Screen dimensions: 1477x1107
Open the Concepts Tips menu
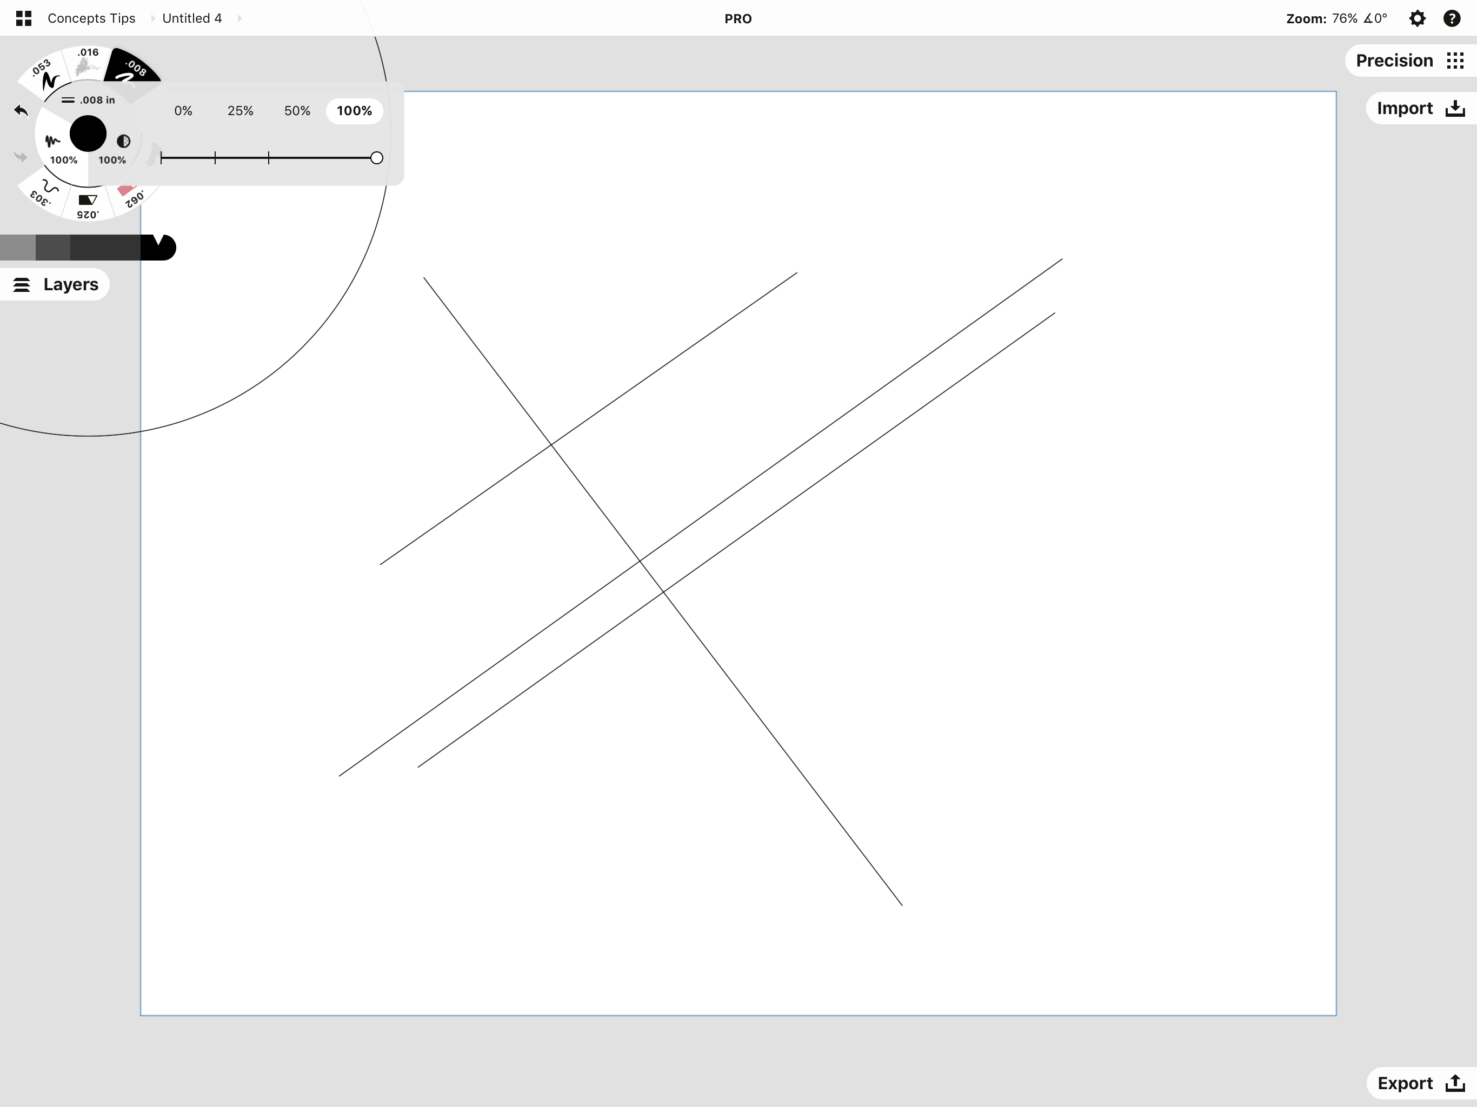(x=90, y=18)
